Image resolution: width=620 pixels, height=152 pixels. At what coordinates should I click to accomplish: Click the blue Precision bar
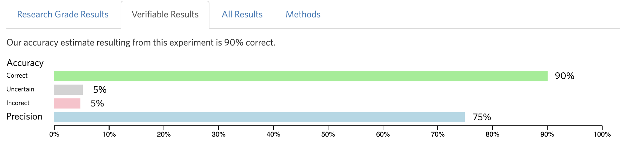259,117
